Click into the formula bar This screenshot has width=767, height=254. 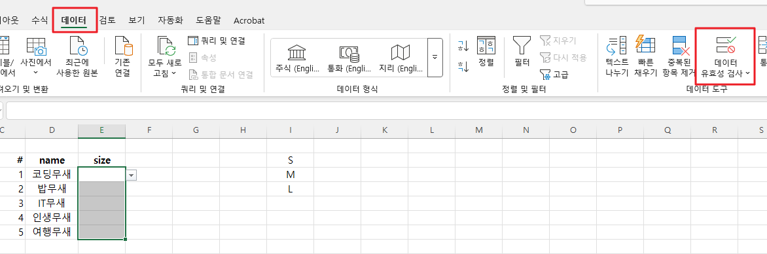(386, 110)
